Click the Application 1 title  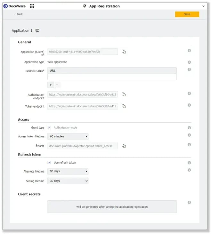(22, 31)
